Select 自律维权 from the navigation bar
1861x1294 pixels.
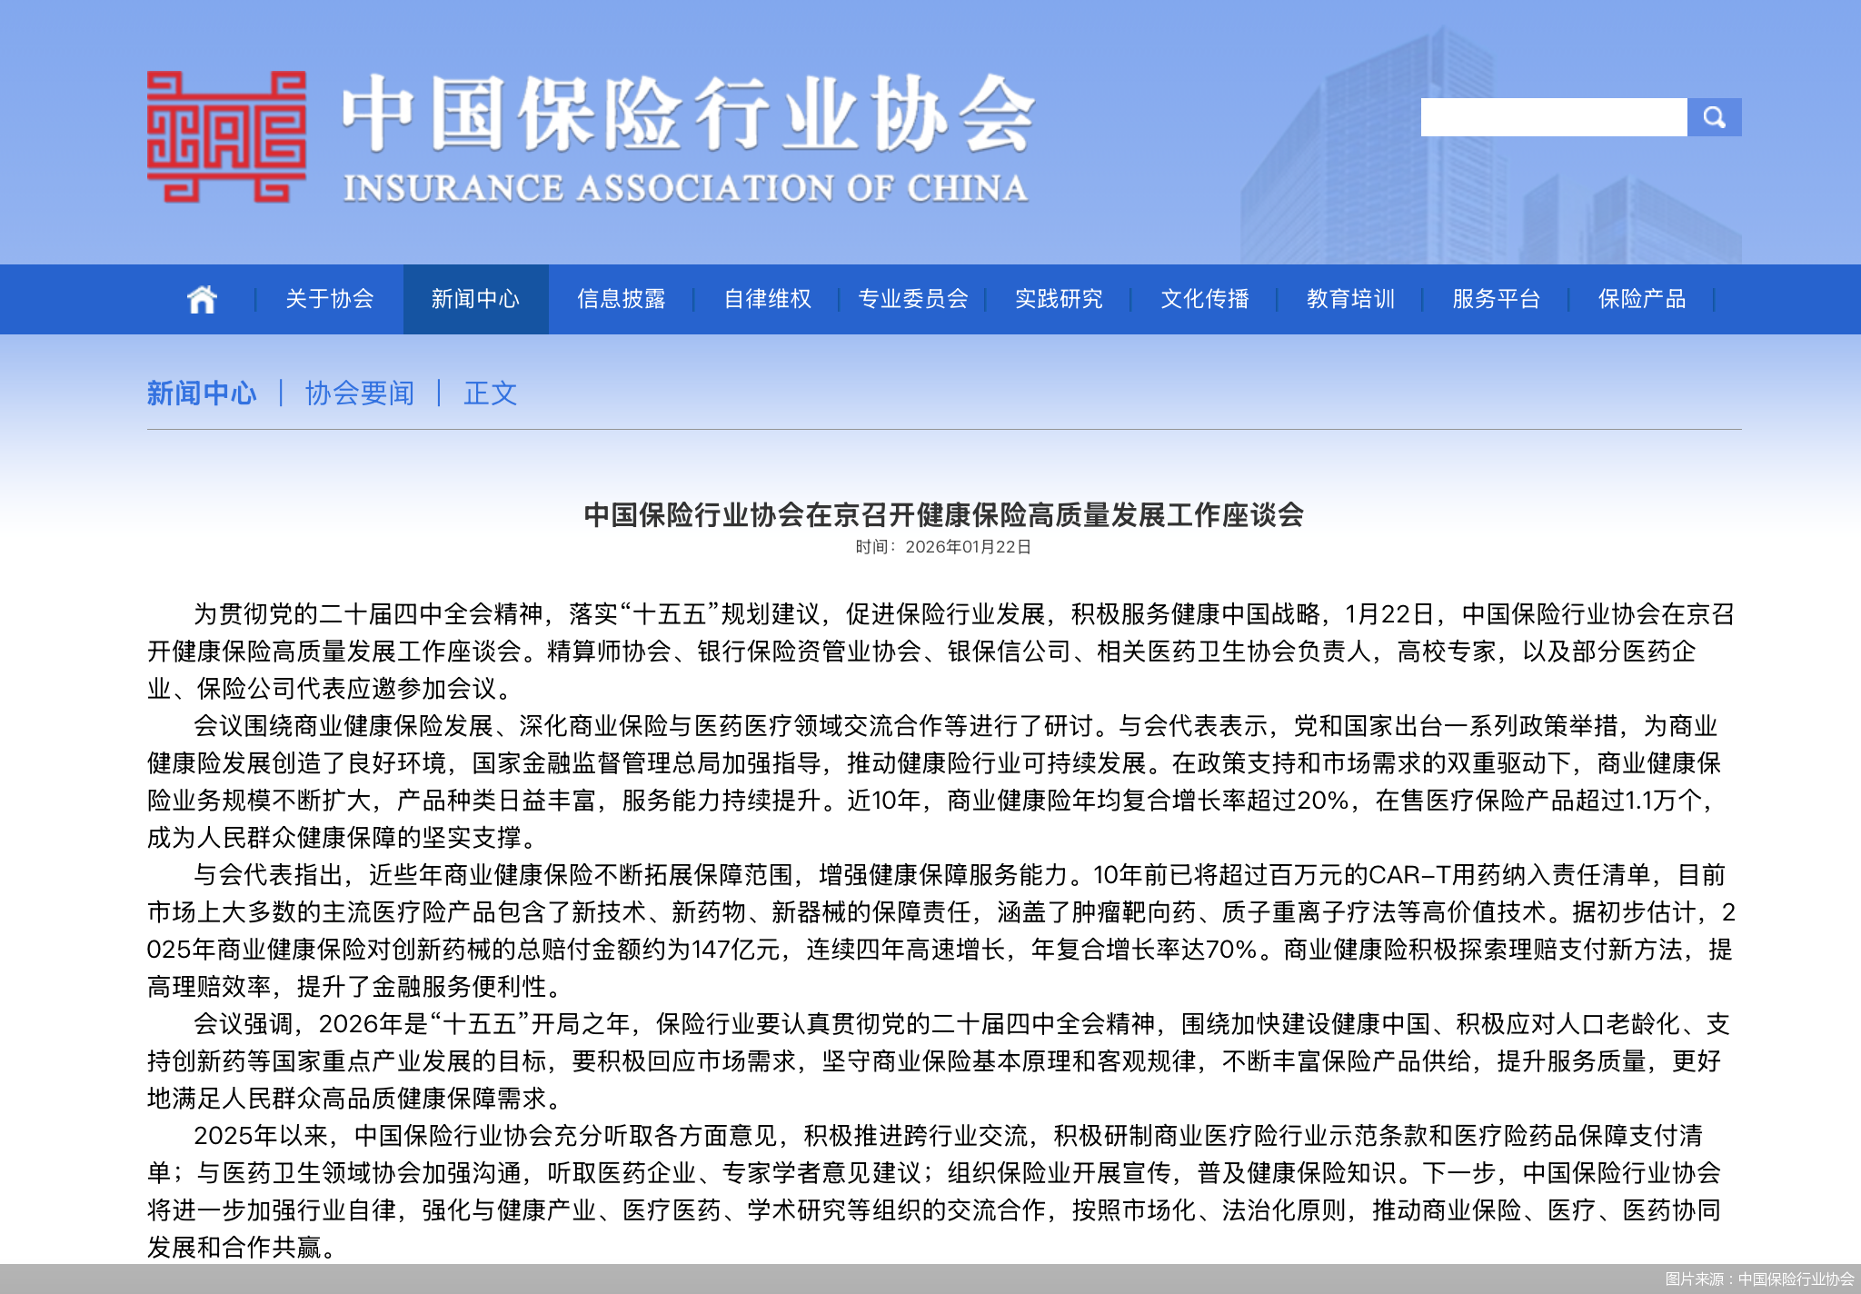pyautogui.click(x=768, y=300)
